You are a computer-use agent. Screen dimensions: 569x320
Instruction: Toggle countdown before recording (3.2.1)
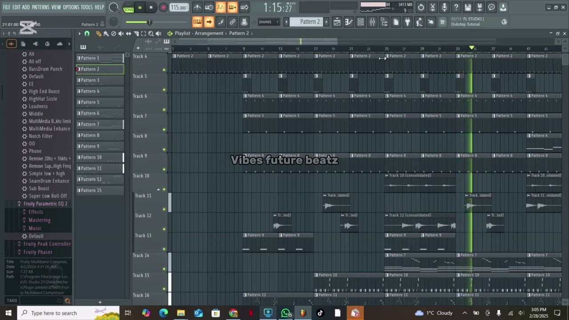point(220,7)
